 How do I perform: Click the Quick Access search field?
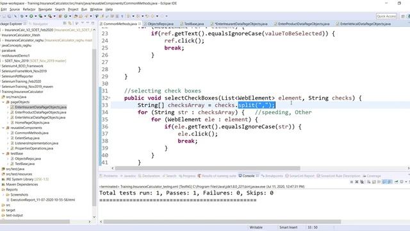pos(386,16)
